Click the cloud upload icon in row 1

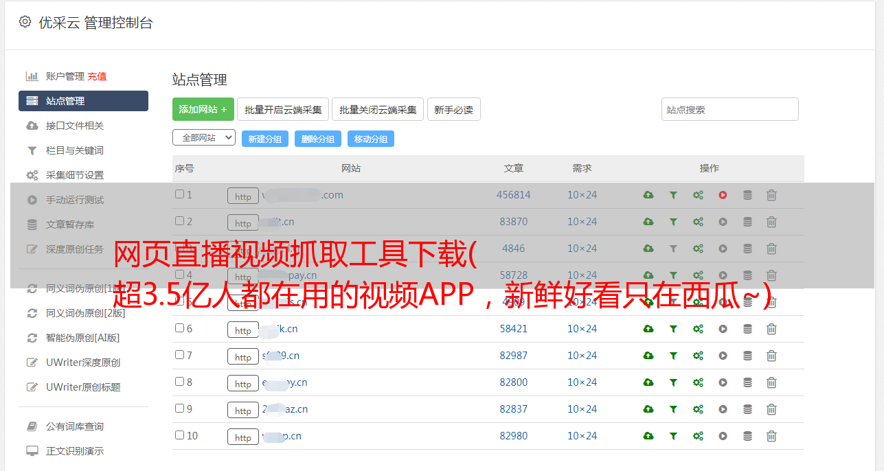pos(648,195)
